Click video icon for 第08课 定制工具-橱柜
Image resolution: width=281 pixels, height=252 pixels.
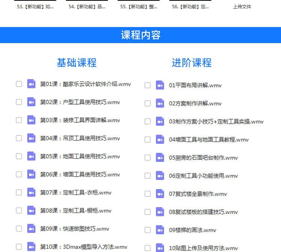(x=31, y=210)
